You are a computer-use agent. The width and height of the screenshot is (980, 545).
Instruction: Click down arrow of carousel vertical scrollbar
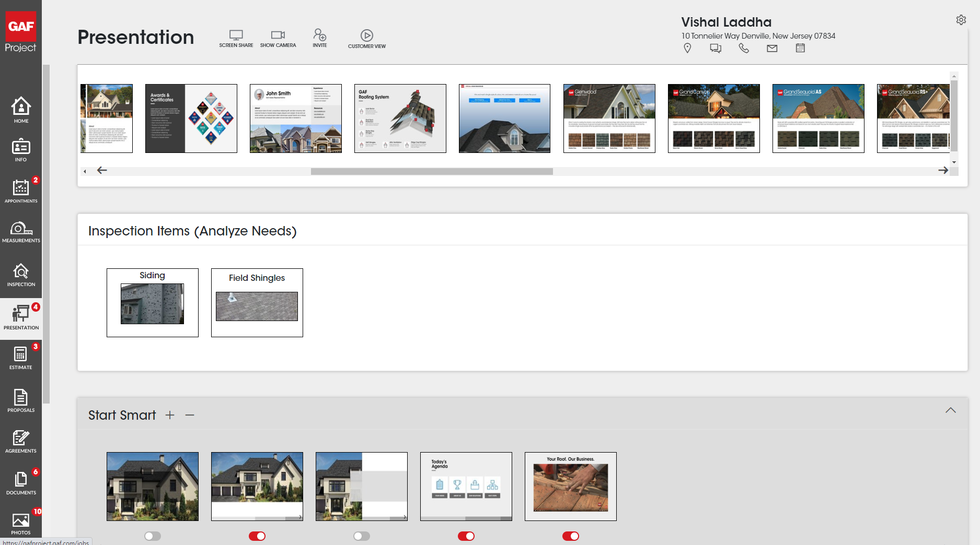click(954, 162)
